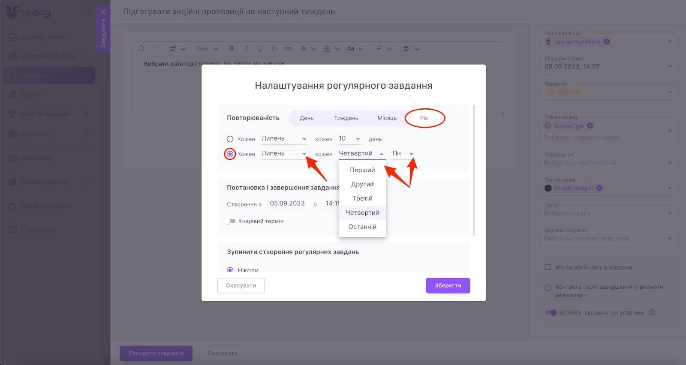Collapse the Четвертий ordinal dropdown
This screenshot has width=686, height=365.
pos(362,154)
